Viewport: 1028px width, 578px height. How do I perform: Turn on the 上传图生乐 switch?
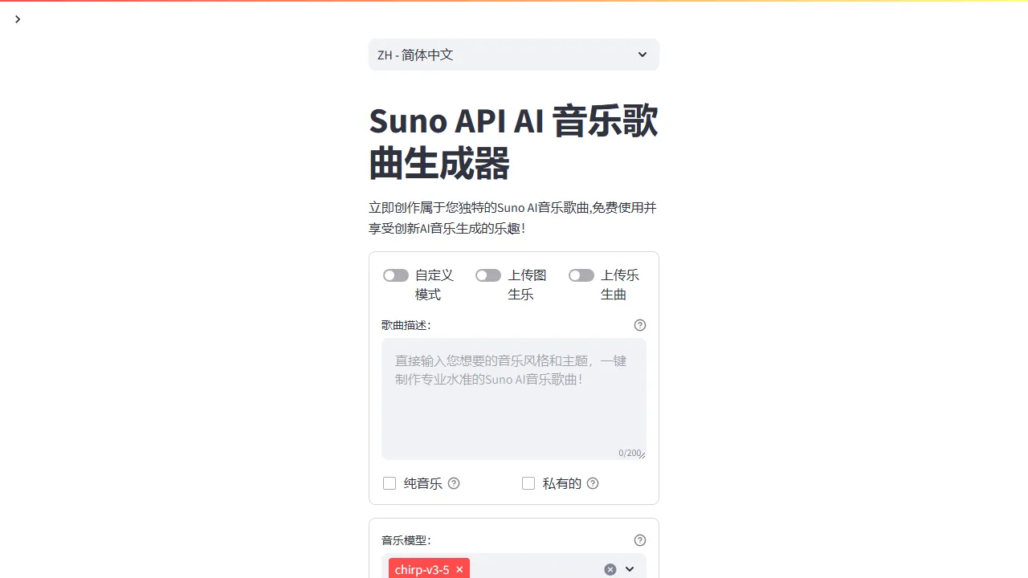coord(488,275)
